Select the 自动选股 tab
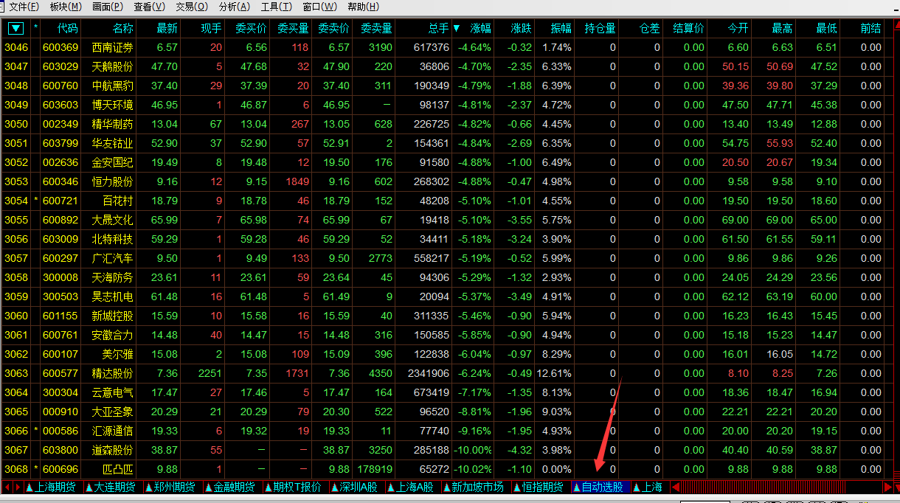 pos(600,487)
